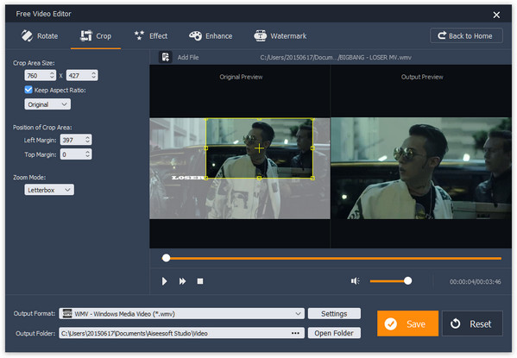
Task: Stop the video playback
Action: click(200, 281)
